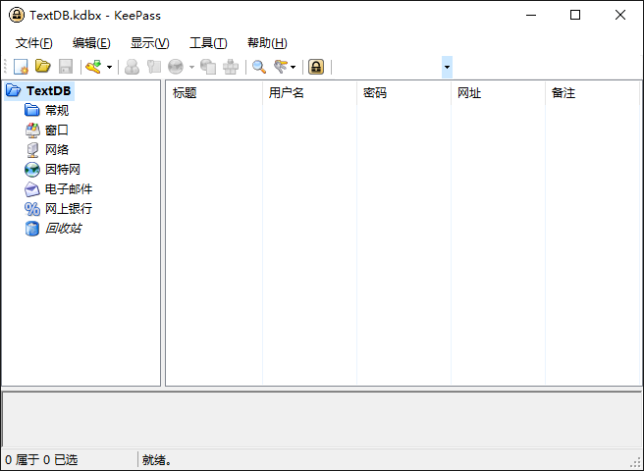Minimize the KeePass window
This screenshot has height=471, width=644.
pyautogui.click(x=531, y=15)
